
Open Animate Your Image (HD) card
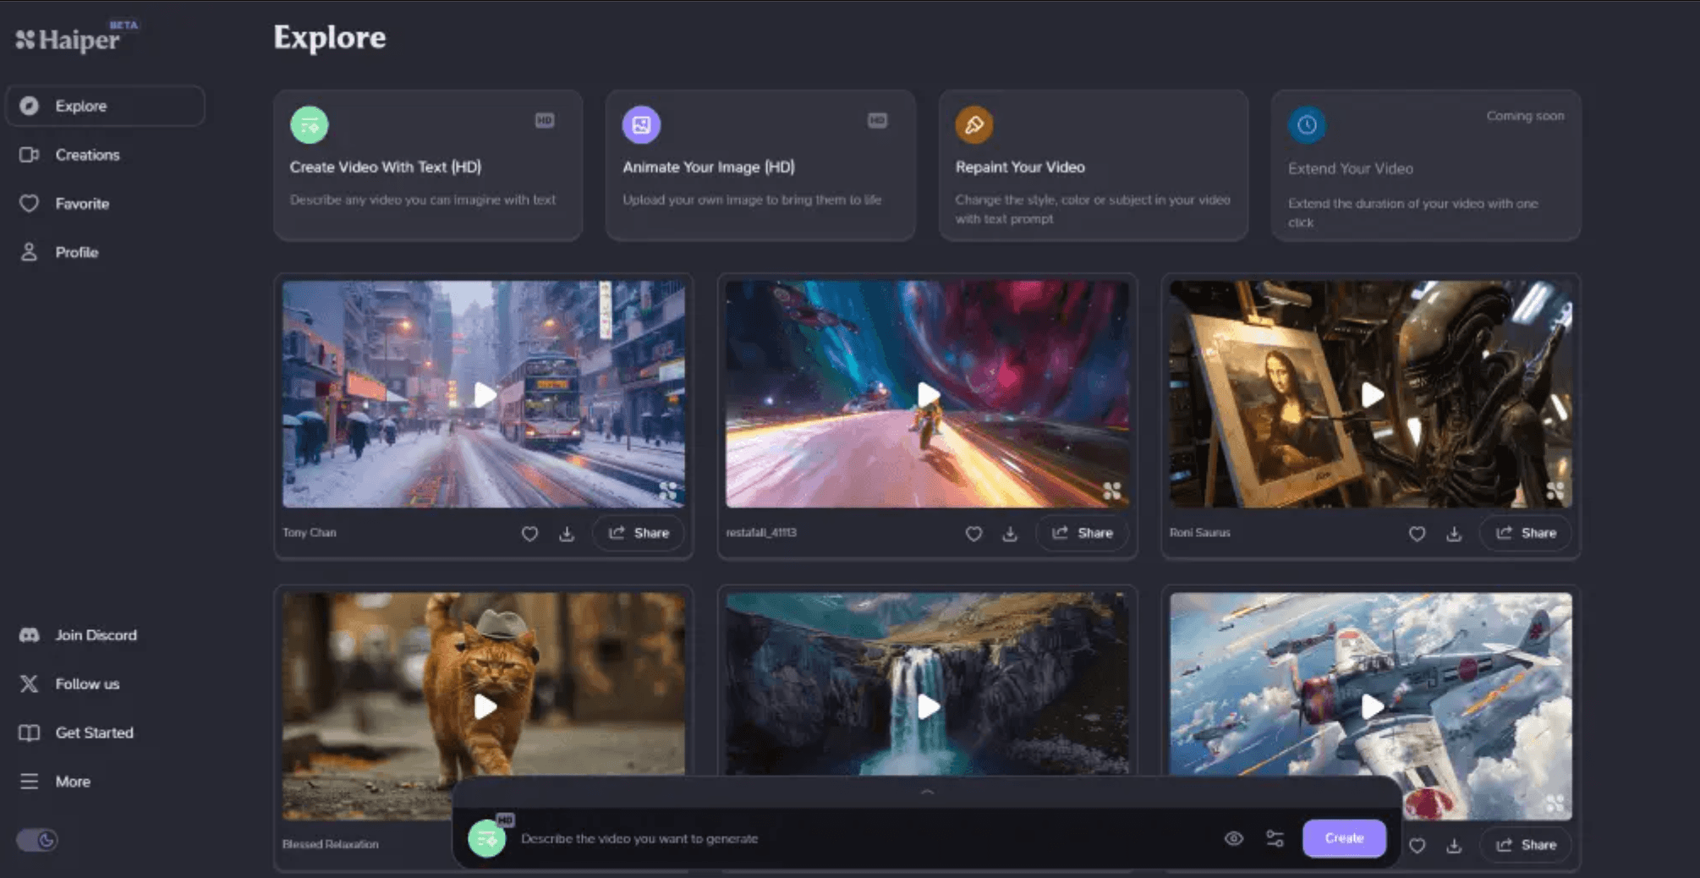(760, 166)
